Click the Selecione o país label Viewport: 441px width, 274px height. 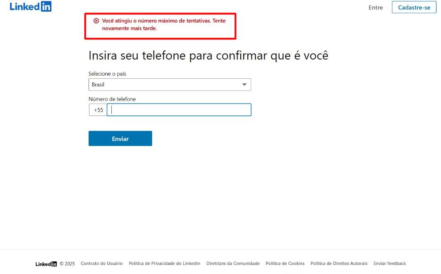[x=107, y=74]
